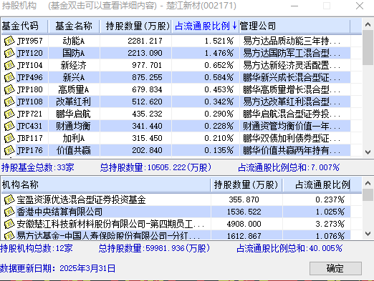Click the institution list scrollbar down arrow

(368, 234)
